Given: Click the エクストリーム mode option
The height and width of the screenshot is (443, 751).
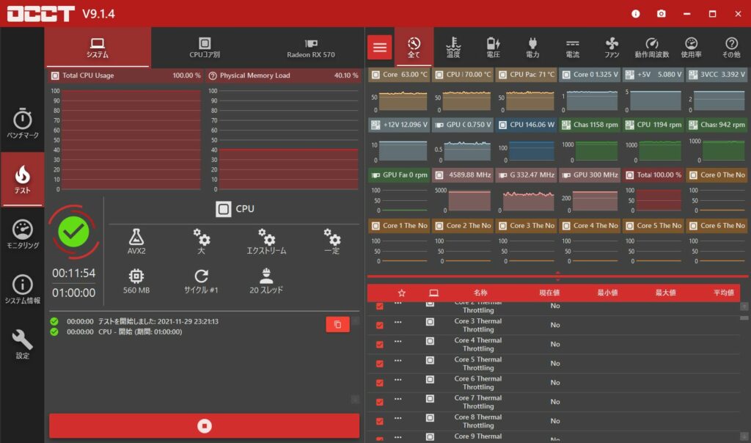Looking at the screenshot, I should (x=266, y=241).
